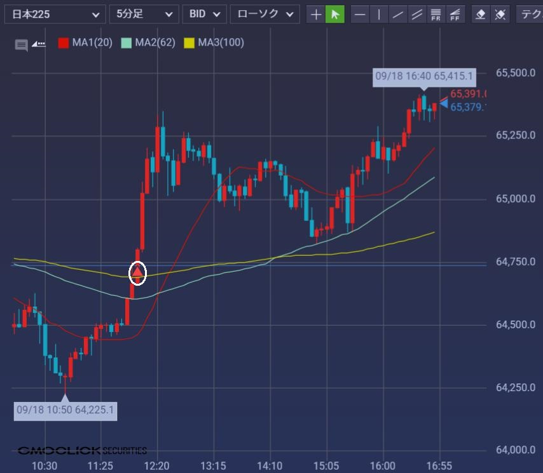Select the eraser tool
This screenshot has height=473, width=543.
[x=481, y=14]
